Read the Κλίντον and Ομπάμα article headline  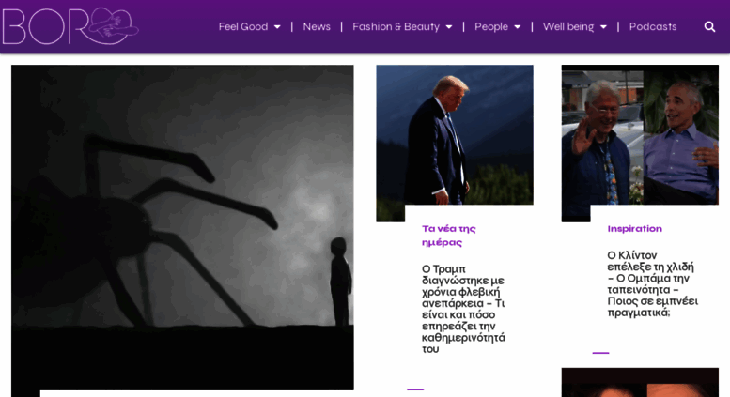tap(652, 283)
